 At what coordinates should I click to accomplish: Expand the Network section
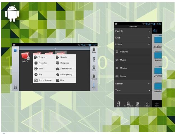[149, 84]
